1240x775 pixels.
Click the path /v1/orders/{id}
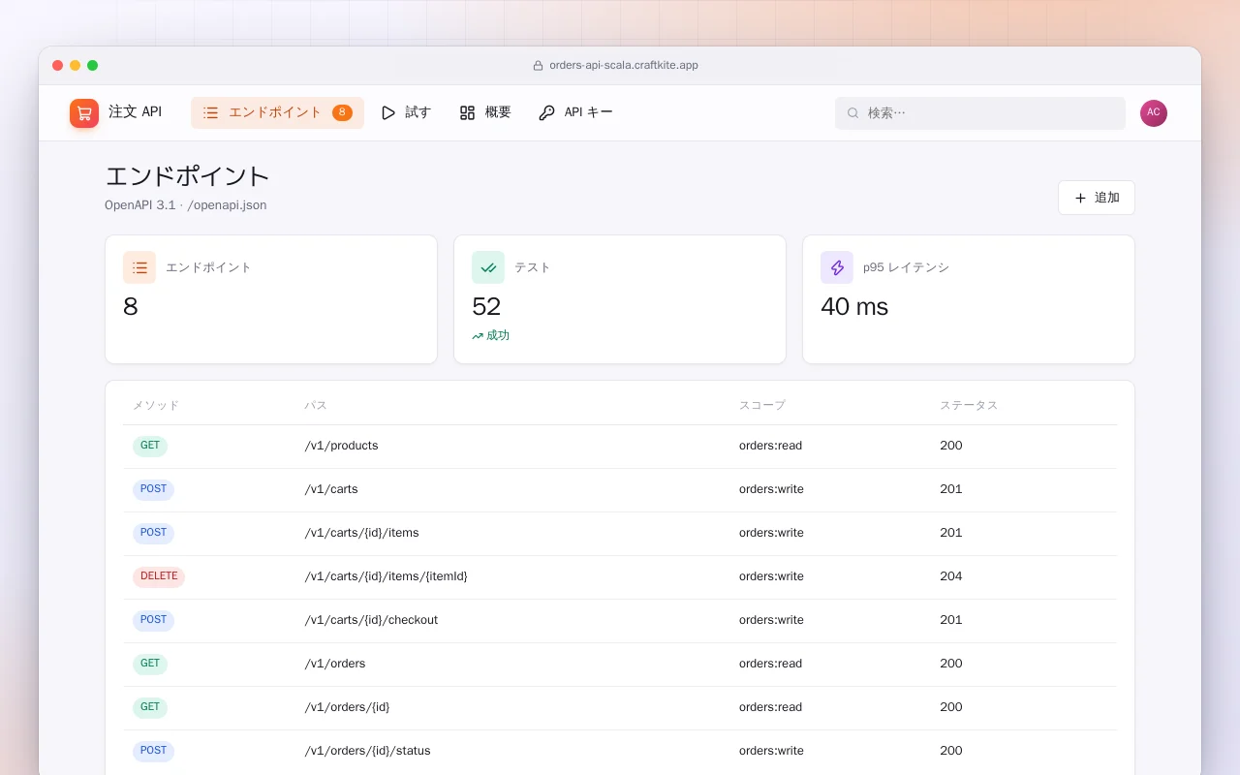[x=347, y=707]
